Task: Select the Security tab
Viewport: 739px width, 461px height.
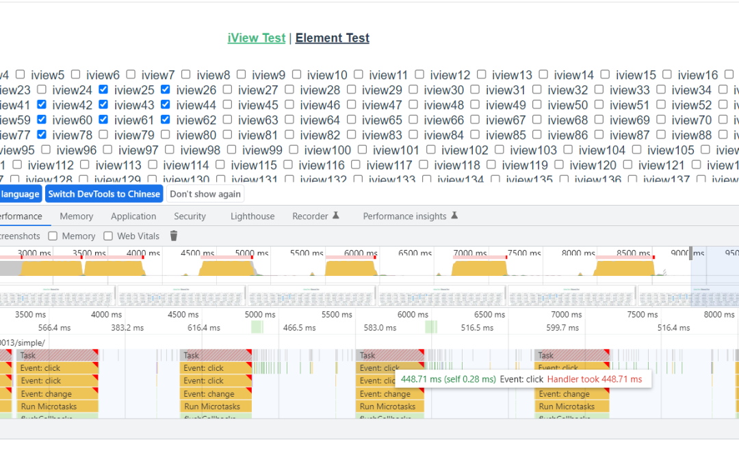Action: (x=190, y=216)
